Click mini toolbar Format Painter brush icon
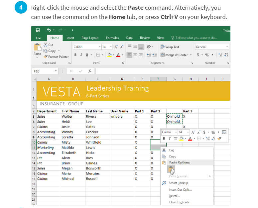This screenshot has height=208, width=258. [219, 139]
